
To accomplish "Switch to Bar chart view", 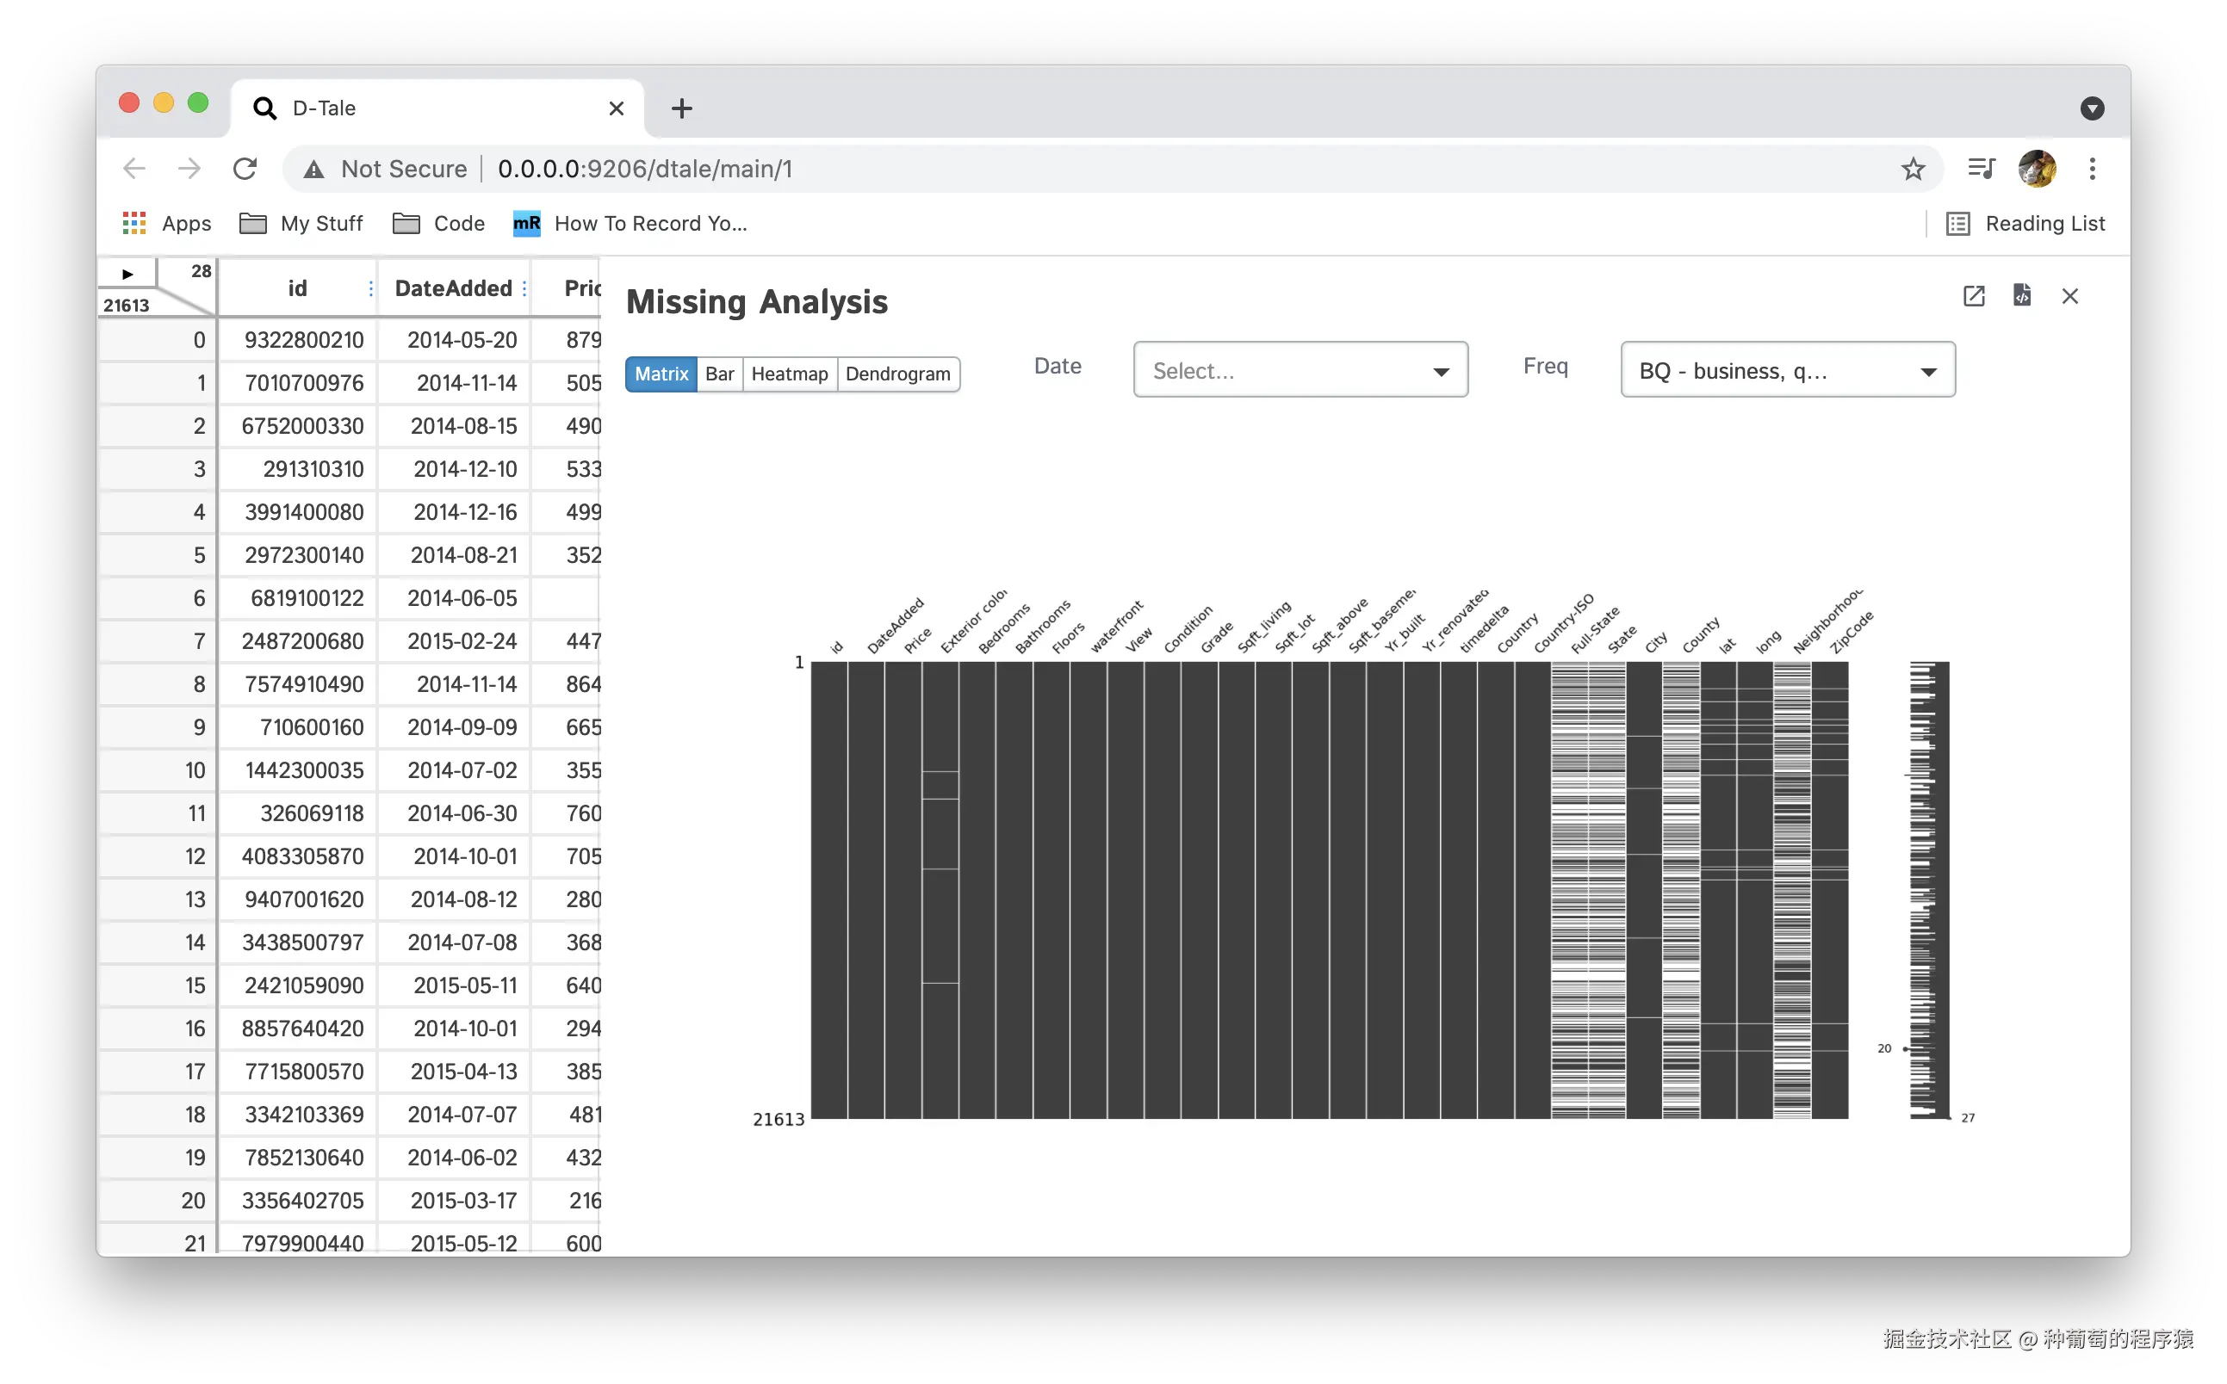I will [719, 374].
